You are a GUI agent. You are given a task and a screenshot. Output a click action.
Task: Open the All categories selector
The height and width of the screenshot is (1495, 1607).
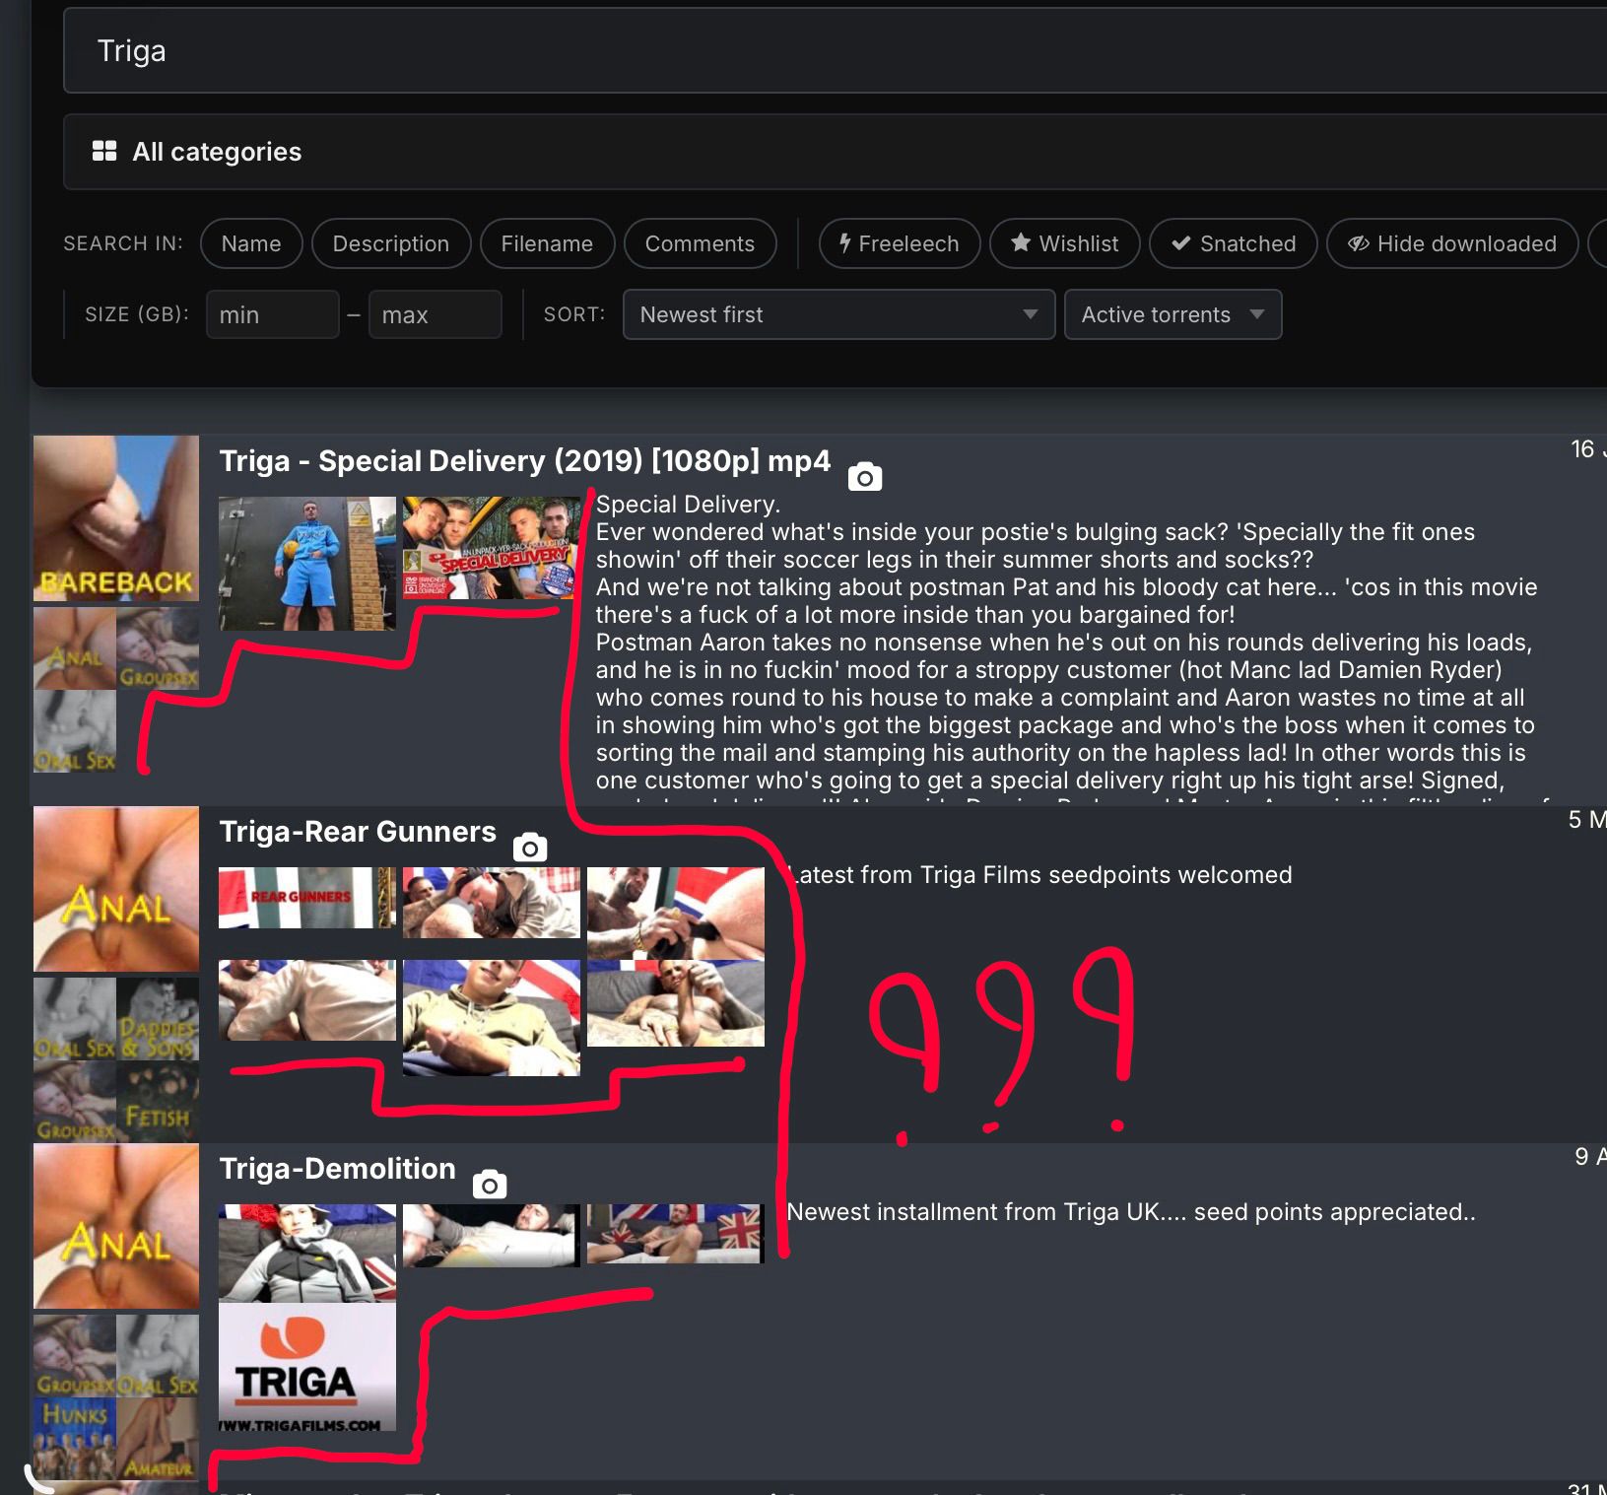[836, 152]
